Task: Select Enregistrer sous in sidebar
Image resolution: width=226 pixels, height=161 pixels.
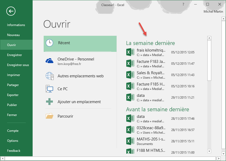Action: tap(18, 65)
